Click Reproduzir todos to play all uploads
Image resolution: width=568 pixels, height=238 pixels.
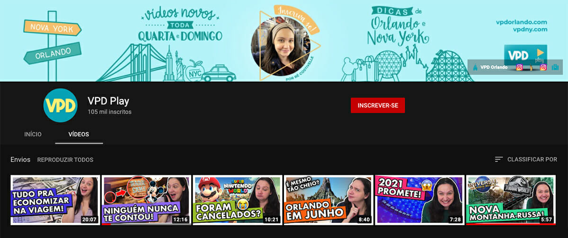tap(65, 160)
